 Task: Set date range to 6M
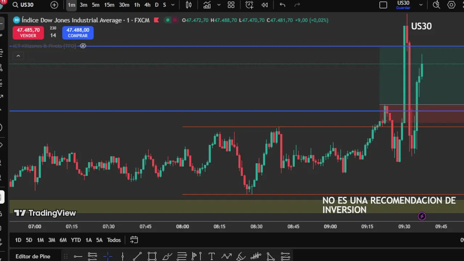[x=63, y=240]
